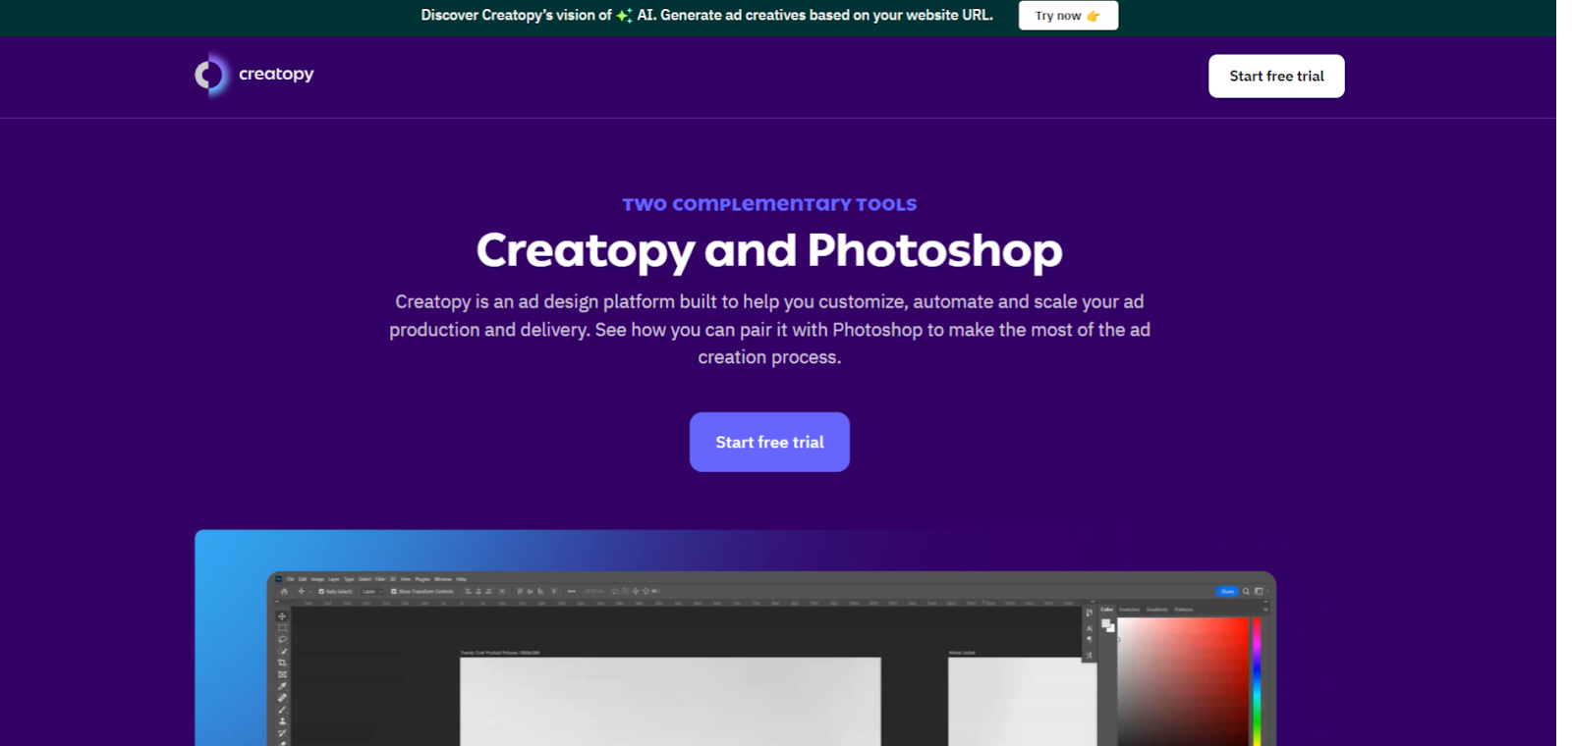Open the Window menu
Viewport: 1572px width, 746px height.
point(443,579)
